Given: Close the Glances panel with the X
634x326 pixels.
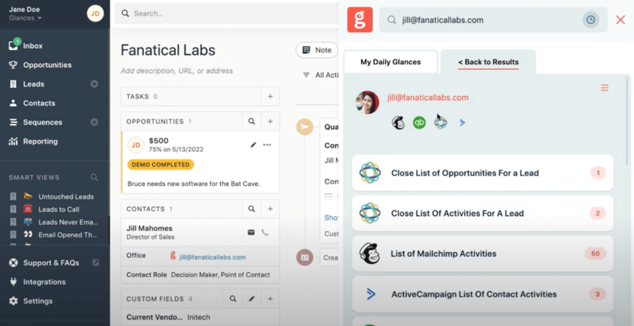Looking at the screenshot, I should tap(621, 20).
